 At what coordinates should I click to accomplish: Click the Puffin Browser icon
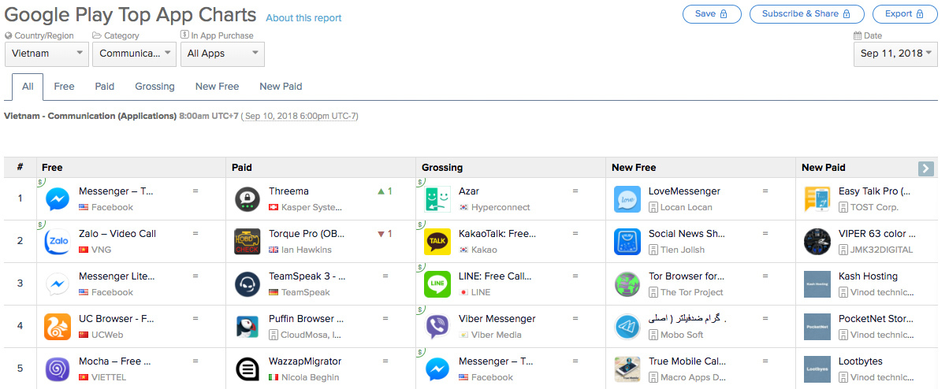(x=247, y=327)
